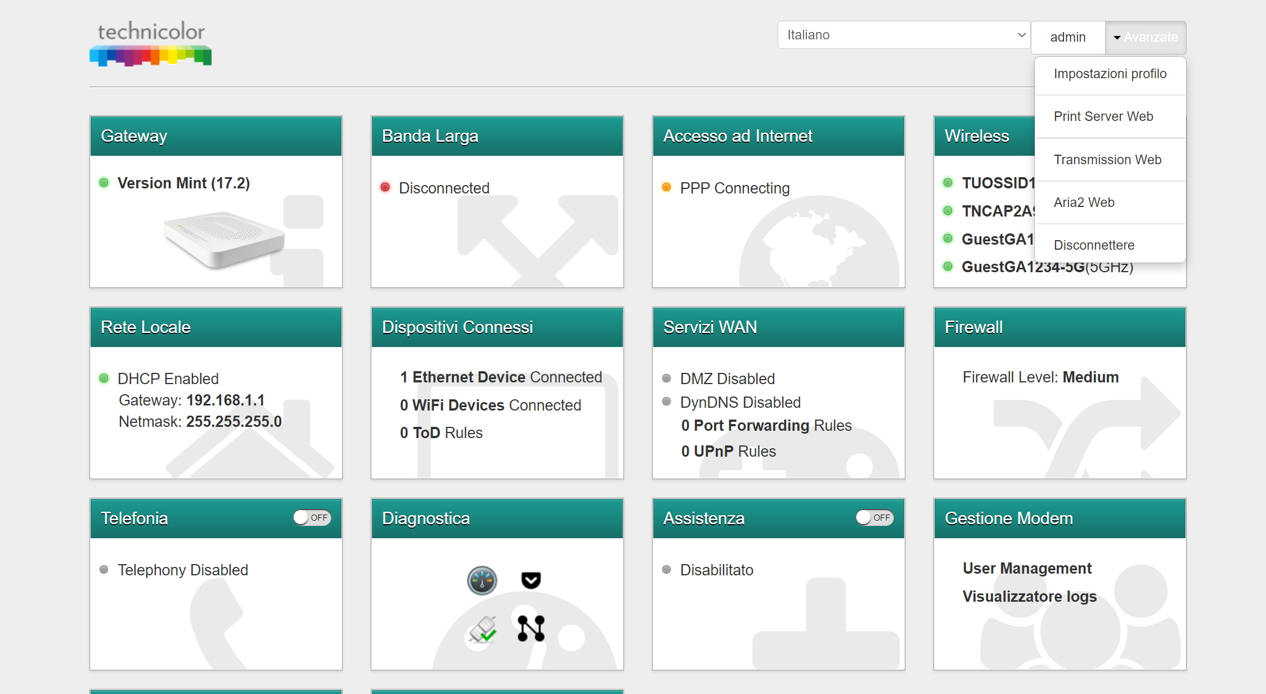Open Visualizzatore logs link
Image resolution: width=1266 pixels, height=694 pixels.
point(1029,596)
